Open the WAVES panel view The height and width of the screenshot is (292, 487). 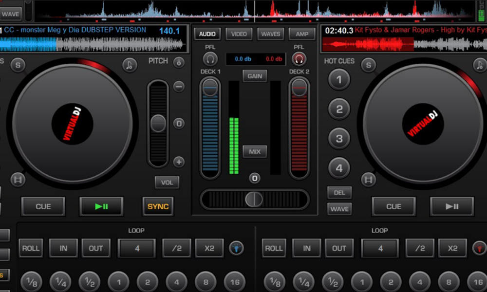(270, 34)
